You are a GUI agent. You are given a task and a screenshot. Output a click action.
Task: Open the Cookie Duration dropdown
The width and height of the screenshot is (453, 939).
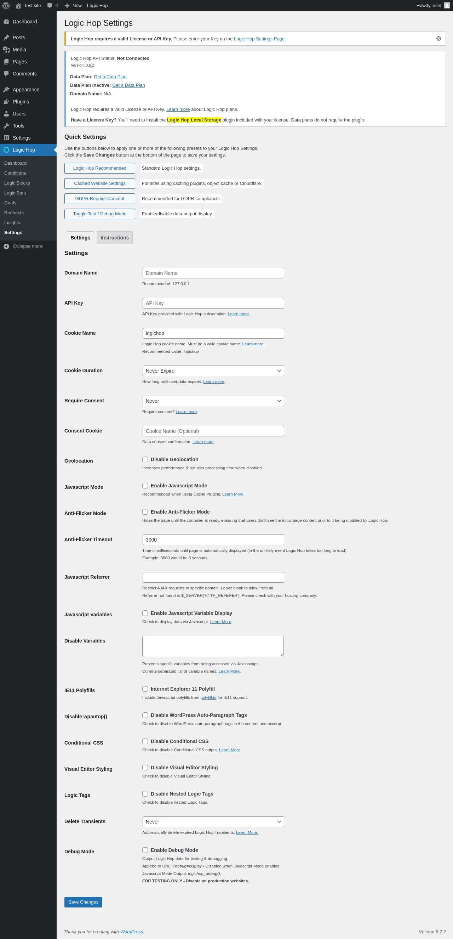pyautogui.click(x=213, y=371)
